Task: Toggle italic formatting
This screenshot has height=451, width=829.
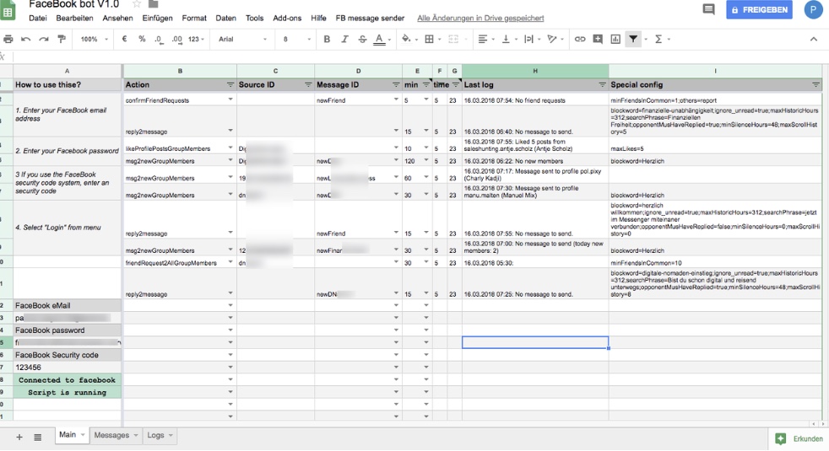Action: click(x=344, y=39)
